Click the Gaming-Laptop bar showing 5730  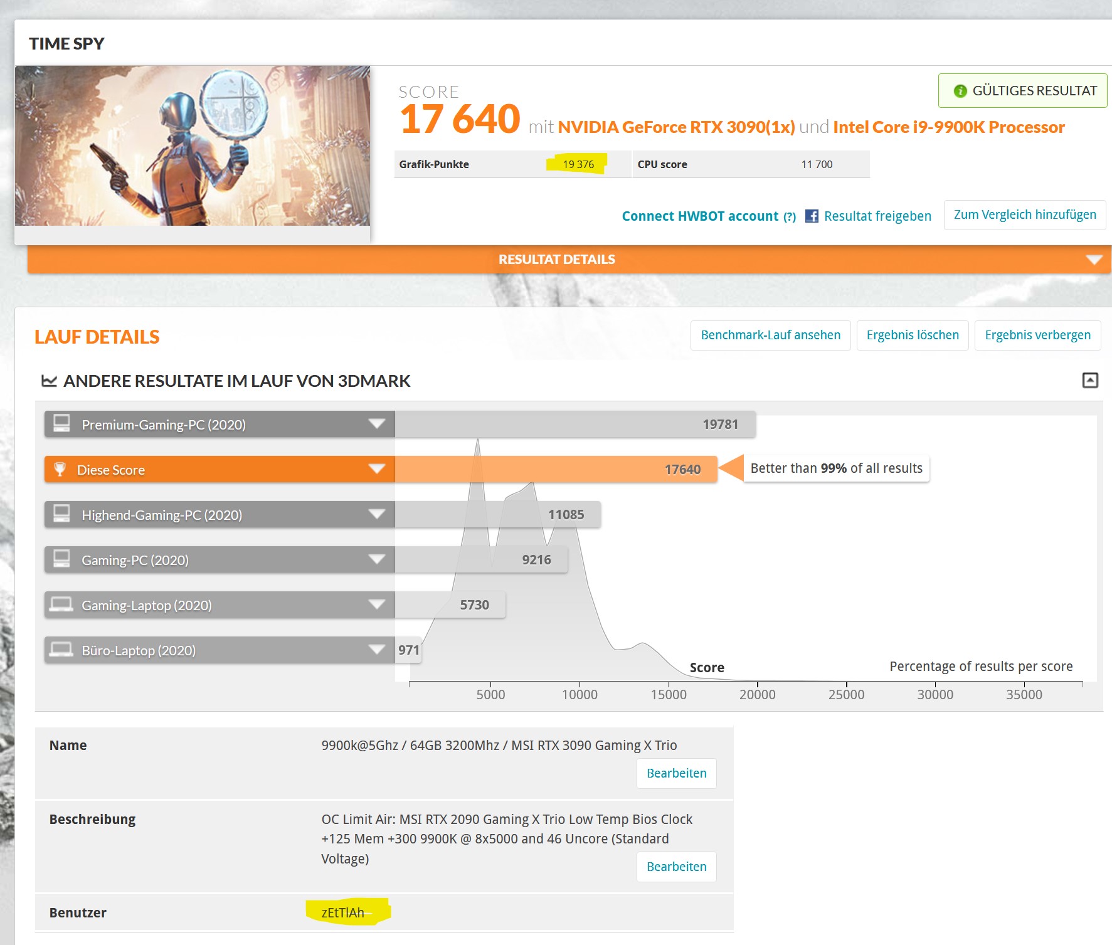click(450, 604)
